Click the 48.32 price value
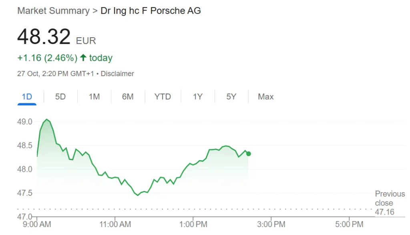Viewport: 410px width, 235px height. click(x=44, y=37)
